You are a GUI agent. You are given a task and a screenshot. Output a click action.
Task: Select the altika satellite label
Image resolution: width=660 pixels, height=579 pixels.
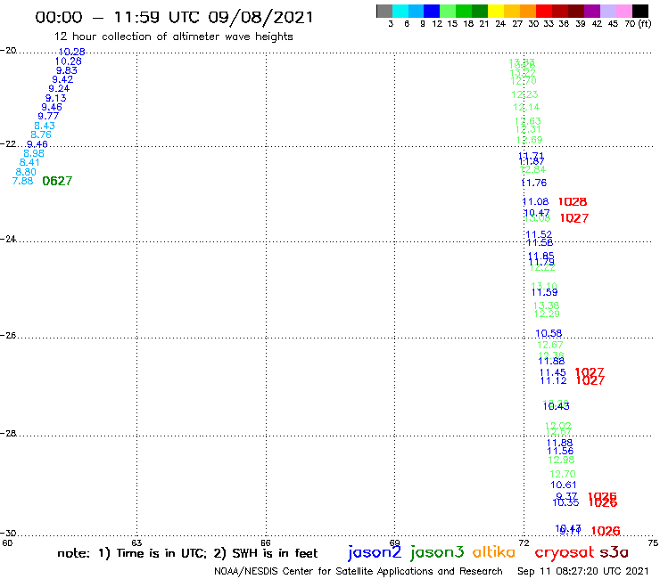tap(494, 551)
